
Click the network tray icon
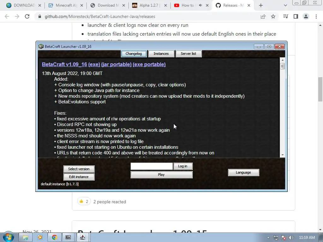pos(276,238)
